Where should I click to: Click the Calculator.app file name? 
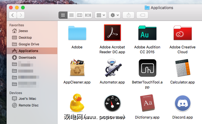click(182, 82)
